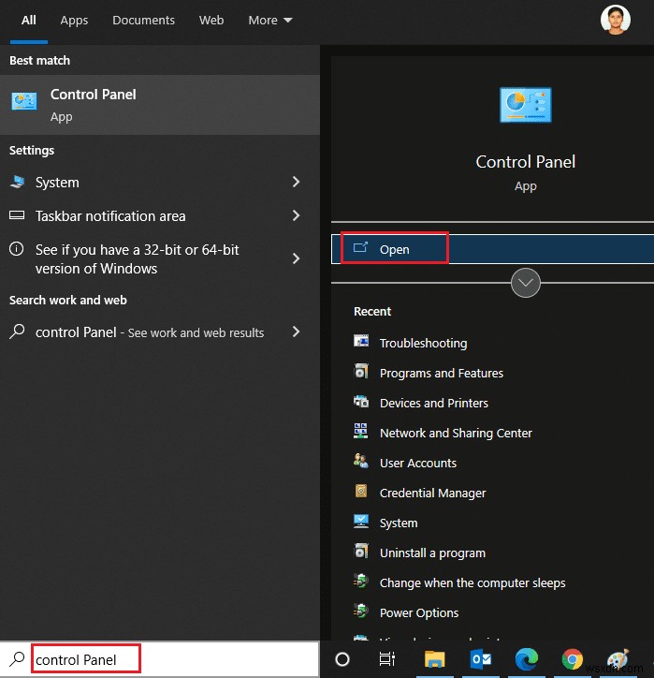Switch to the All tab

point(29,21)
